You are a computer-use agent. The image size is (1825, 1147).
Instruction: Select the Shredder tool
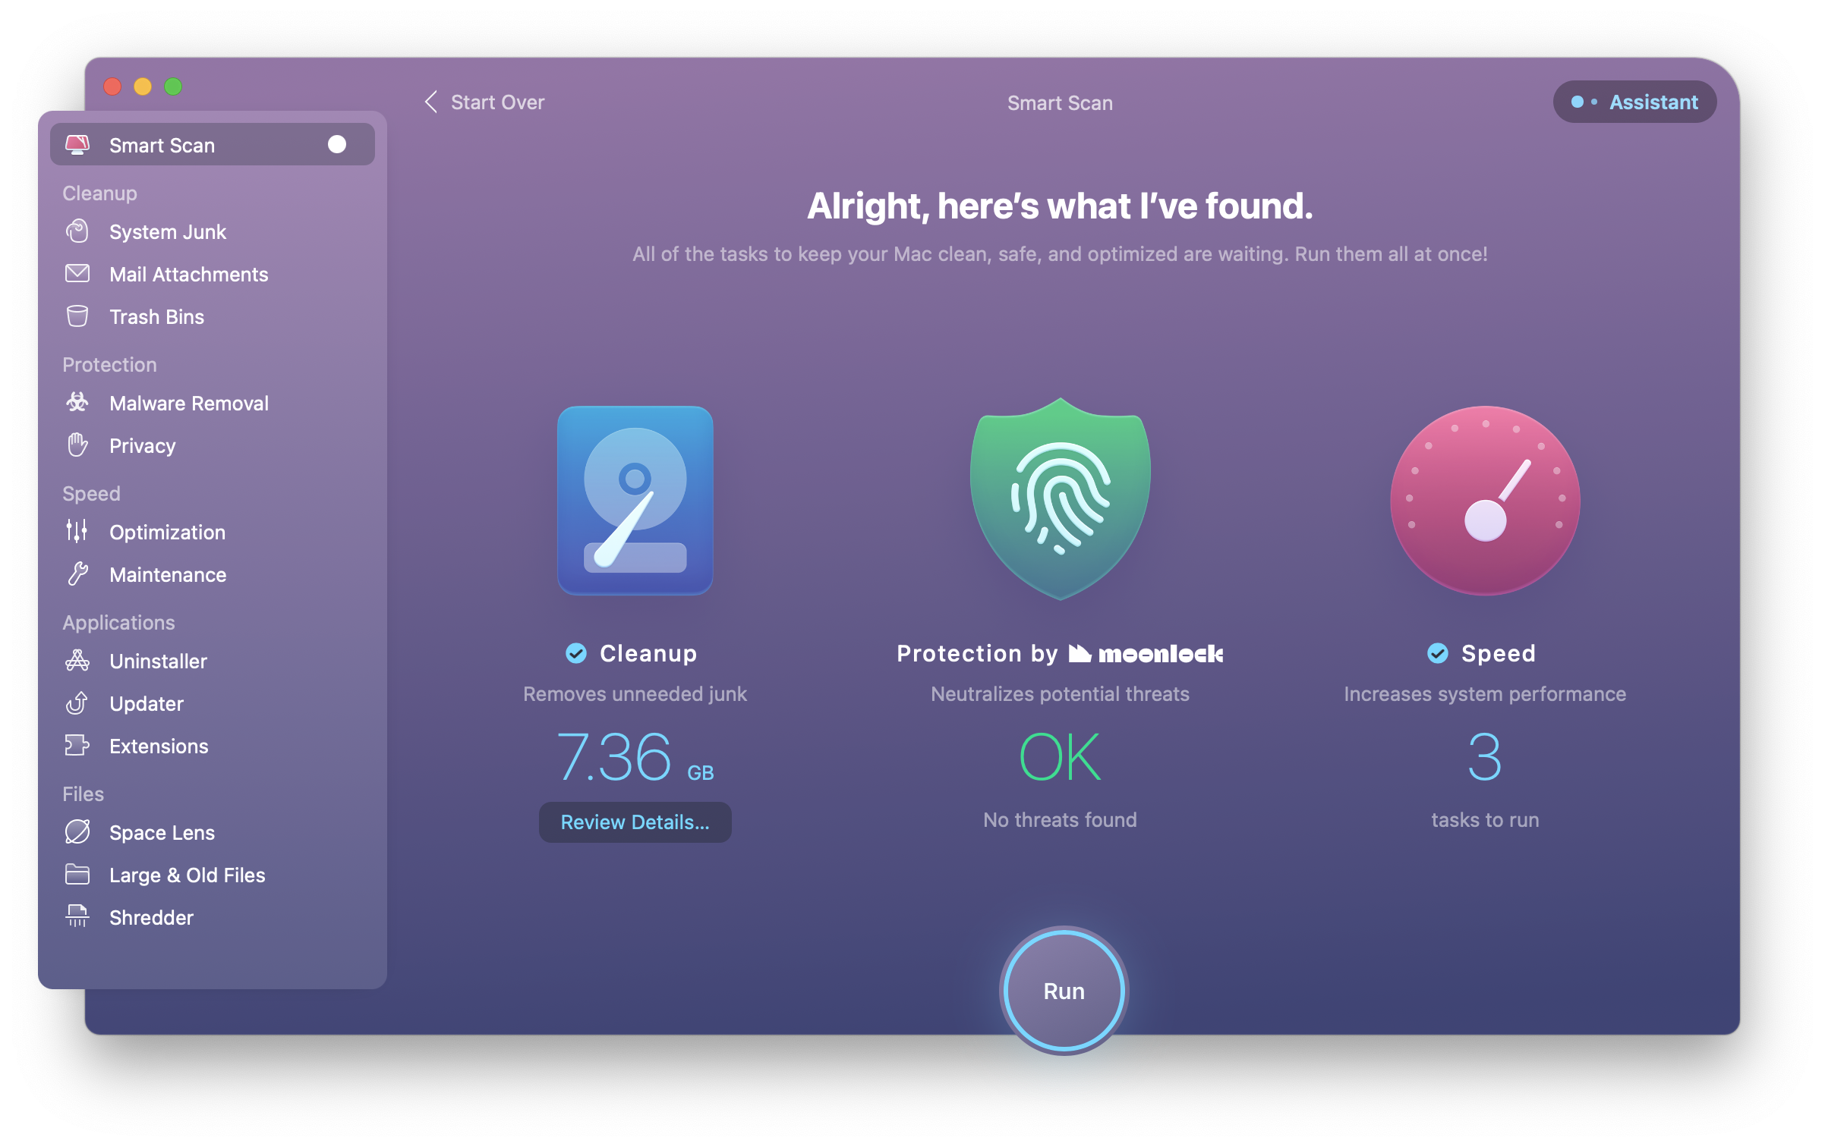point(150,917)
